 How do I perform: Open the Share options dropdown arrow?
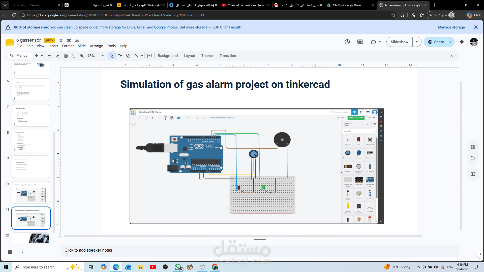tap(450, 42)
